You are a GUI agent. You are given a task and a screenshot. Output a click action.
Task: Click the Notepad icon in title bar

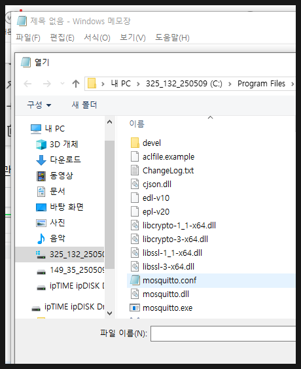22,21
